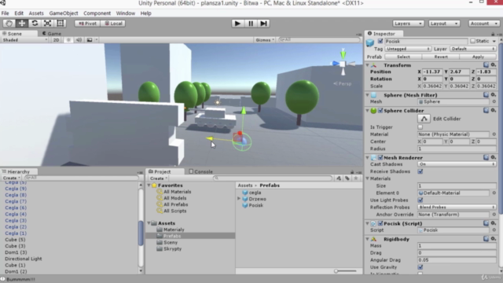
Task: Click Element 0 material picker circle
Action: click(x=494, y=193)
